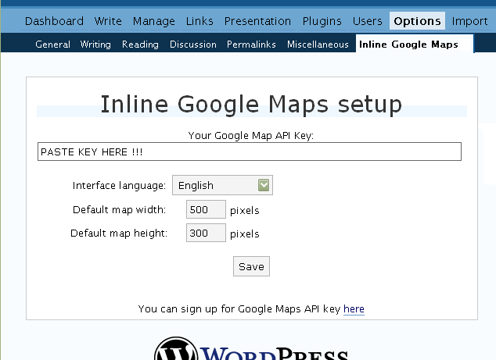Open the Presentation menu
This screenshot has height=360, width=496.
(257, 21)
